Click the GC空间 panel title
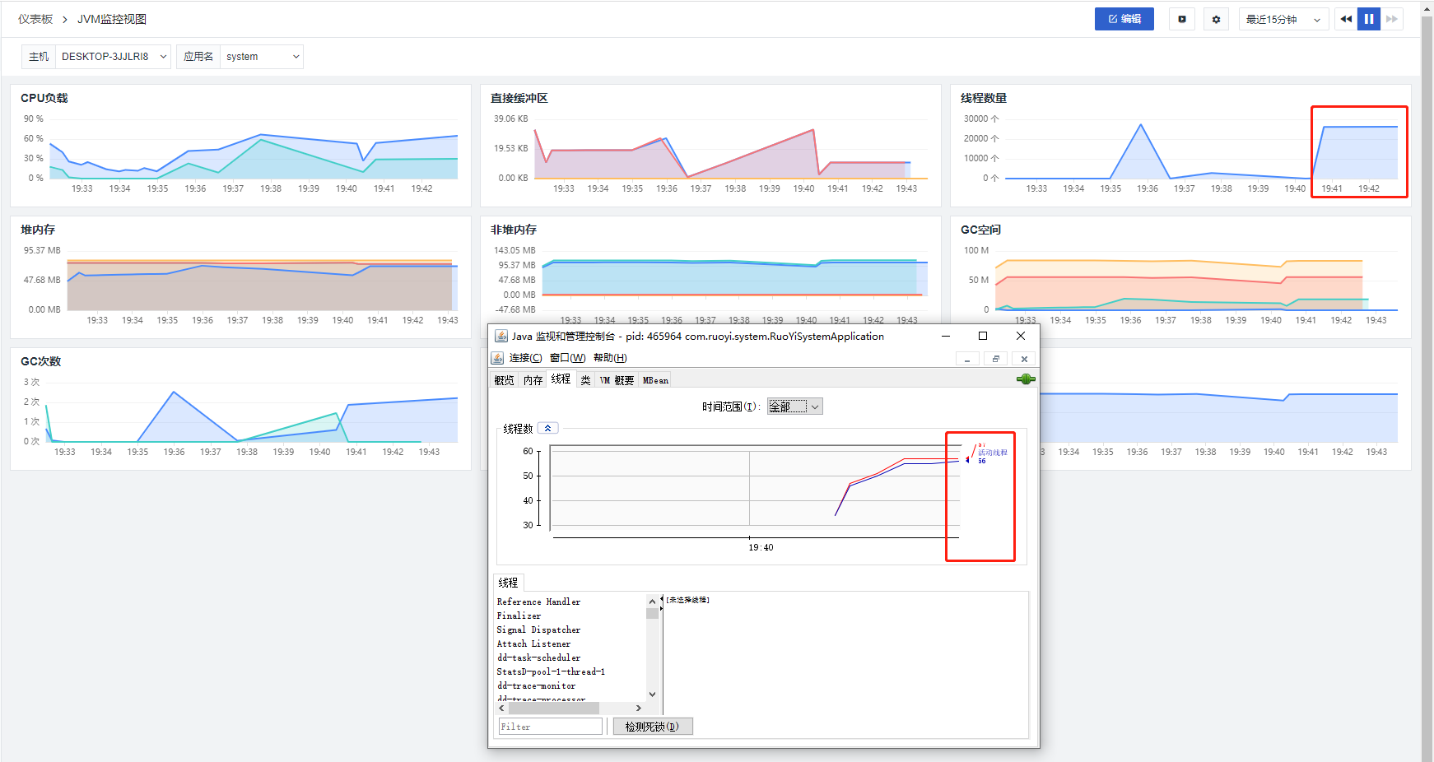 [980, 230]
